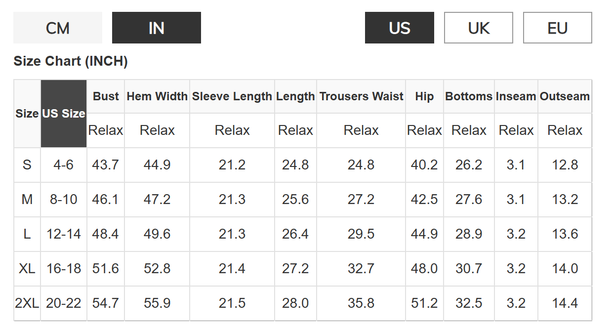
Task: Click the 8-10 US size cell
Action: click(x=64, y=200)
